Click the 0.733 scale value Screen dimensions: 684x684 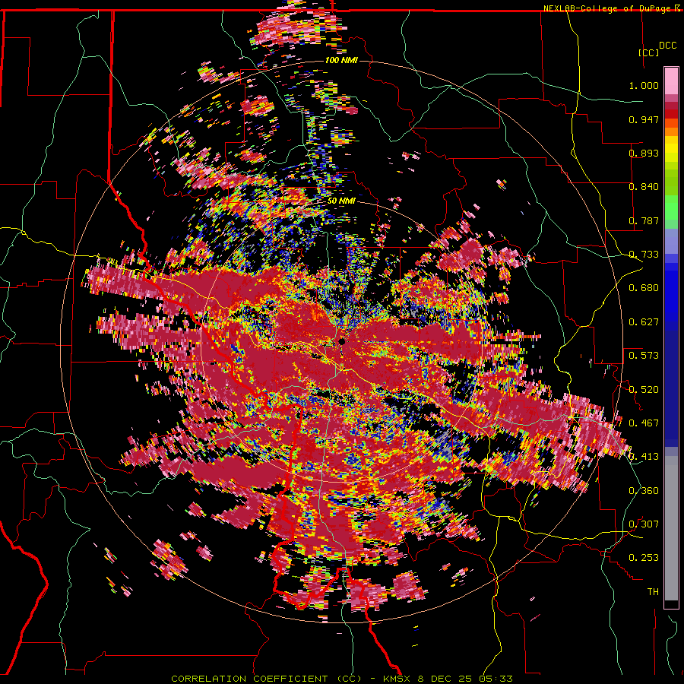coord(644,255)
